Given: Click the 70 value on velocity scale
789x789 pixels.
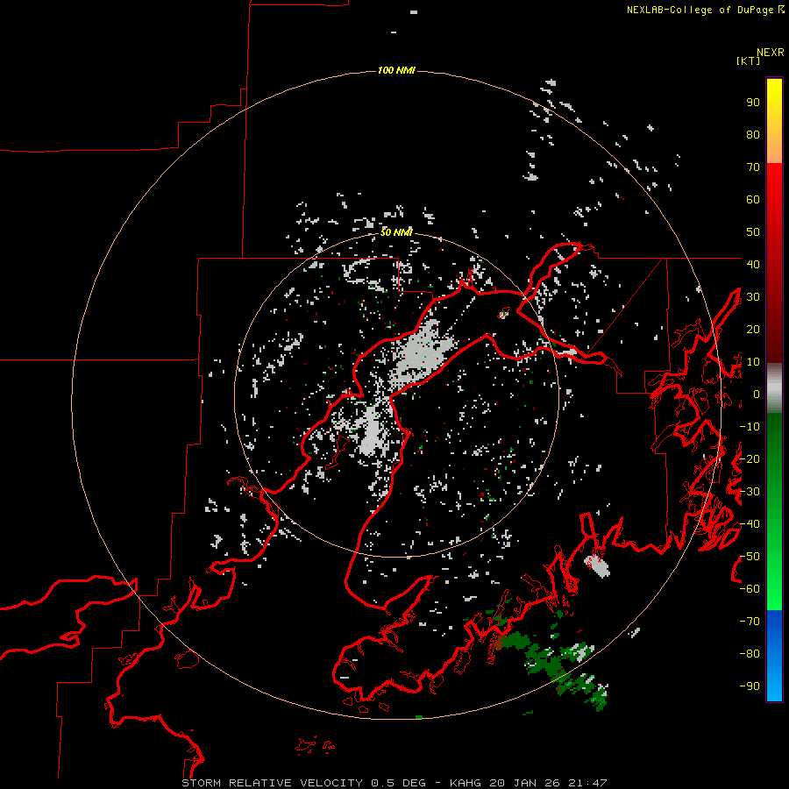Looking at the screenshot, I should (753, 167).
